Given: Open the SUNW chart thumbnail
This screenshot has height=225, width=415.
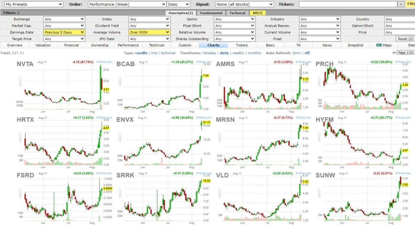Looking at the screenshot, I should (363, 198).
